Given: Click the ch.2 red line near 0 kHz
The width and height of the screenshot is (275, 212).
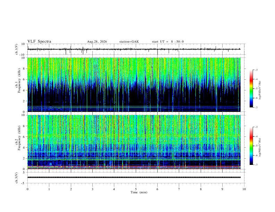Looking at the screenshot, I should pos(134,169).
